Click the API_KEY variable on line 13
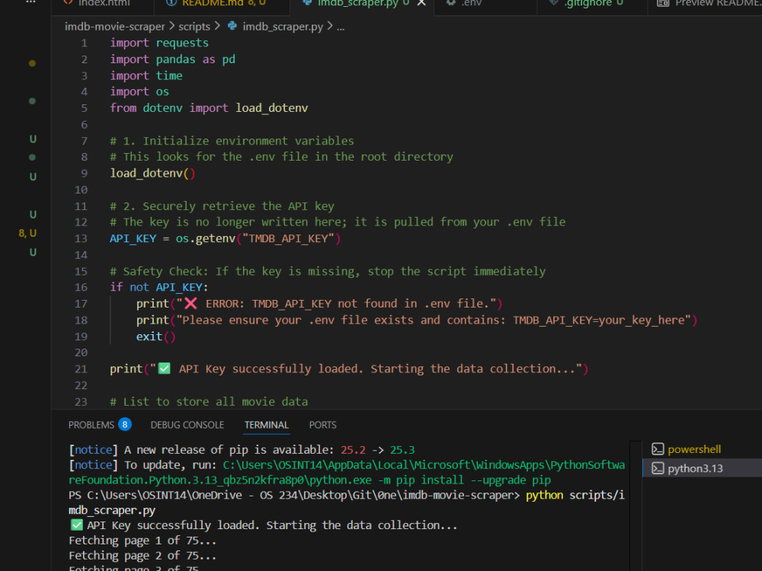Image resolution: width=762 pixels, height=571 pixels. coord(133,239)
